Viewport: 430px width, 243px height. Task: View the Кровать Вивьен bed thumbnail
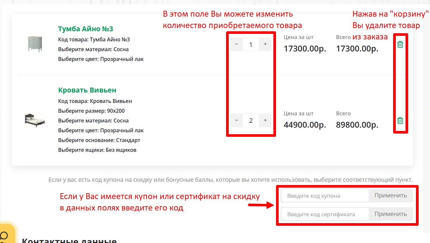35,120
